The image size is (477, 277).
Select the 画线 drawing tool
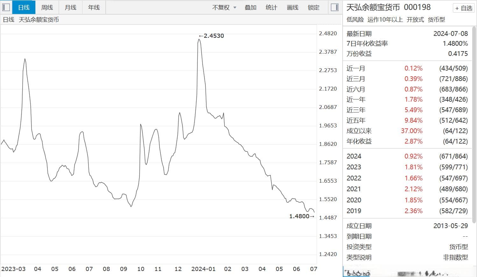(x=292, y=7)
